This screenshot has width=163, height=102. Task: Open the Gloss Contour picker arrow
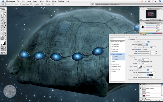tap(142, 67)
